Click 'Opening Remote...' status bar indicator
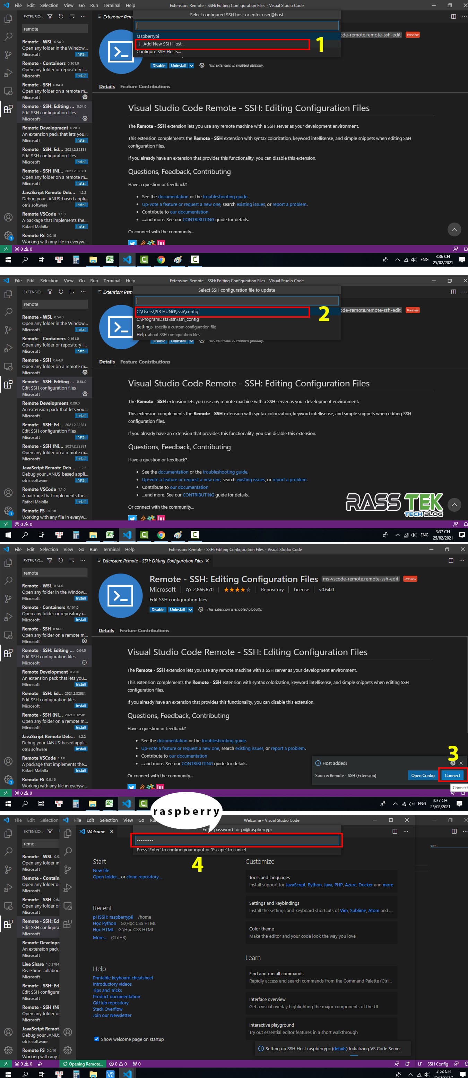Viewport: 468px width, 1078px height. [82, 1064]
